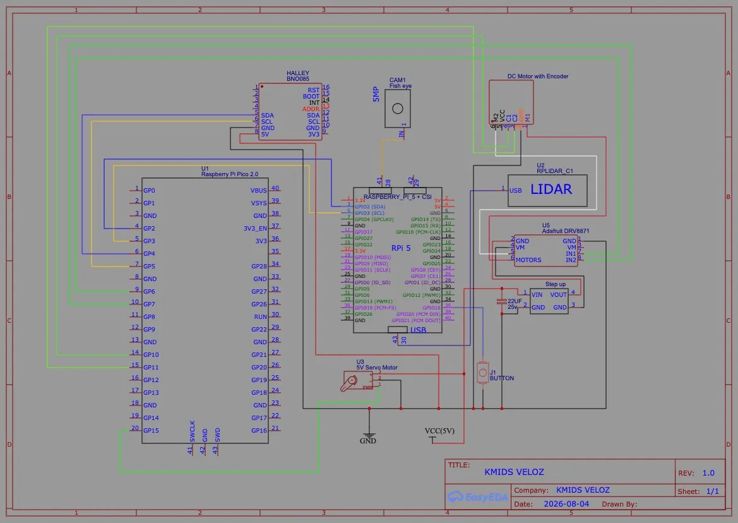The image size is (738, 523).
Task: Select the MOTORS pin on DRV8871
Action: click(x=528, y=260)
